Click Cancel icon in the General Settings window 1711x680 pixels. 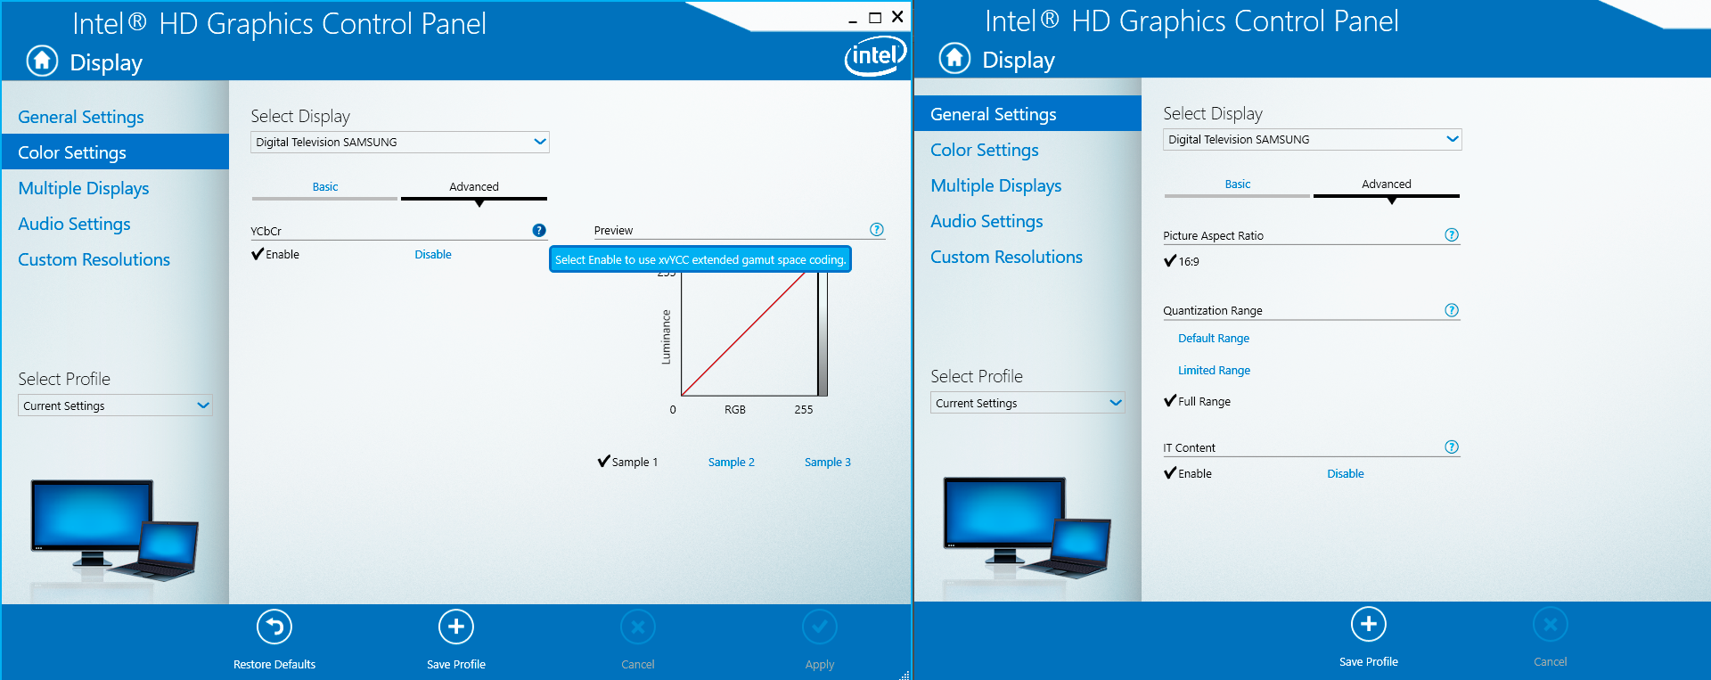(1551, 624)
